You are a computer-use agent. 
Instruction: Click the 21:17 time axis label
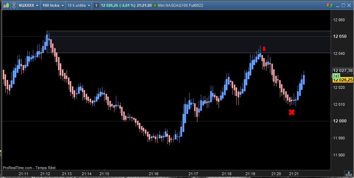(193, 174)
